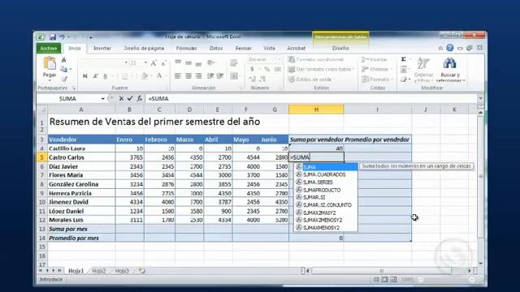Click the AutoSum sigma icon
Screen dimensions: 520x292
(x=403, y=59)
